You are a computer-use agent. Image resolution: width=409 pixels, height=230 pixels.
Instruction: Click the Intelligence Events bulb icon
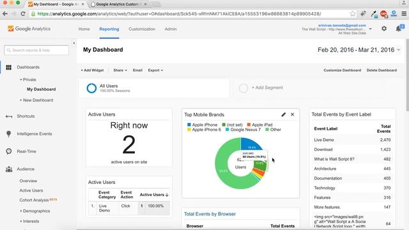[x=8, y=134]
